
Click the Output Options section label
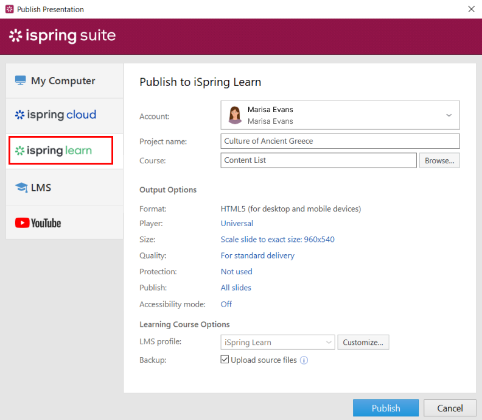[168, 190]
